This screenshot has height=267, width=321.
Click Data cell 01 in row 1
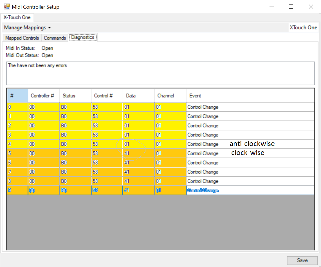click(x=139, y=116)
